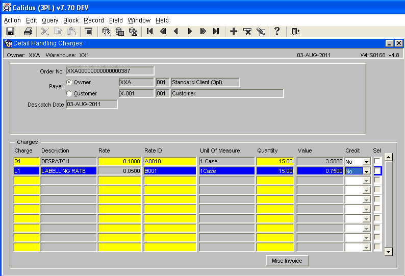Image resolution: width=405 pixels, height=276 pixels.
Task: Select the Customer payer radio button
Action: coord(69,93)
